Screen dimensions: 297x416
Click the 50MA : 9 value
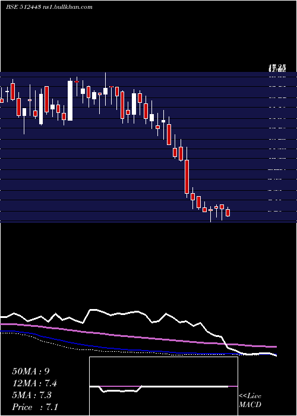tap(31, 371)
